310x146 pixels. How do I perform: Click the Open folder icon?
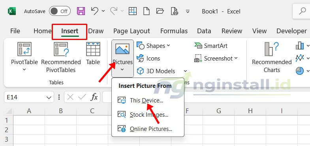tap(160, 11)
